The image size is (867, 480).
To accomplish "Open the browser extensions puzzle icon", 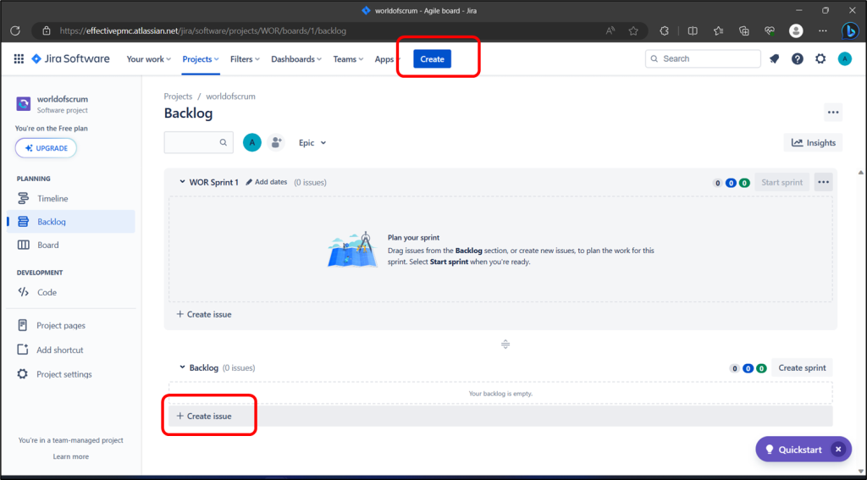I will 665,31.
